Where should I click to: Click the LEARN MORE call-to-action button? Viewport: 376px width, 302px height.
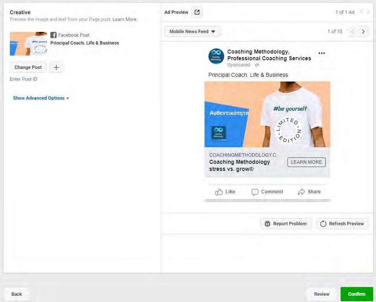coord(306,162)
